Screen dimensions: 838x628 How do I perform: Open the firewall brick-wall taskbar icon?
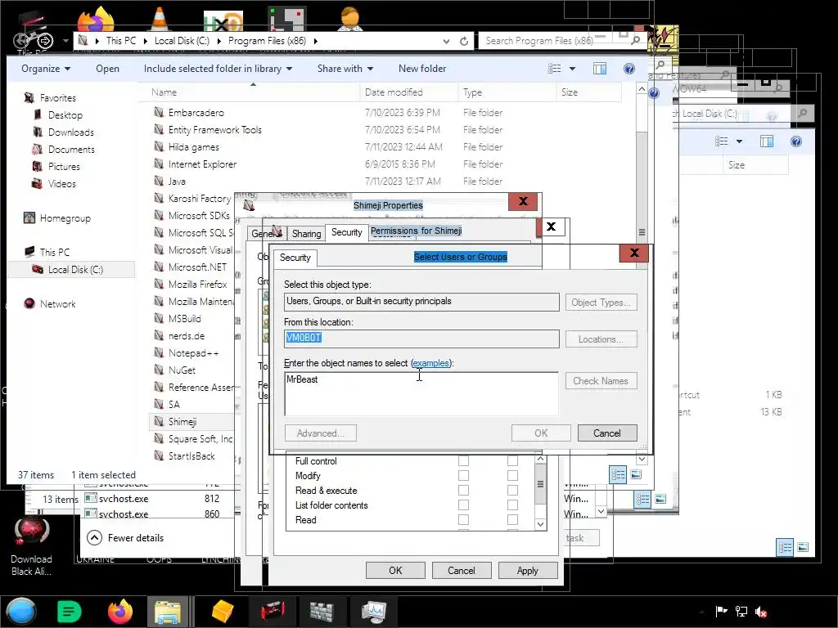click(322, 612)
